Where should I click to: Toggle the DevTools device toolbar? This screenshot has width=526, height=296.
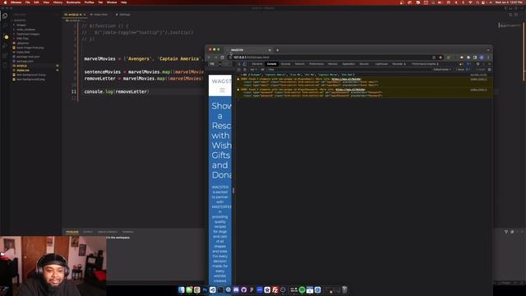[245, 64]
